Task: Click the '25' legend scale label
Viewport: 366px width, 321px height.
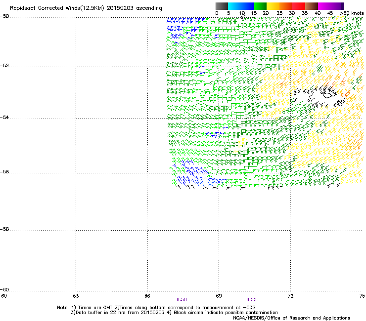Action: (x=279, y=13)
